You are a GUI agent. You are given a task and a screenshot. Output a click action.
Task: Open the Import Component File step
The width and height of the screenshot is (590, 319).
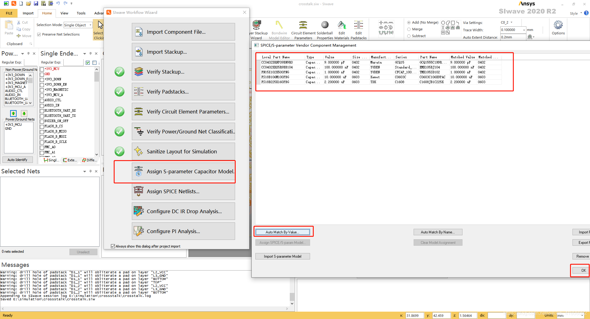coord(183,32)
